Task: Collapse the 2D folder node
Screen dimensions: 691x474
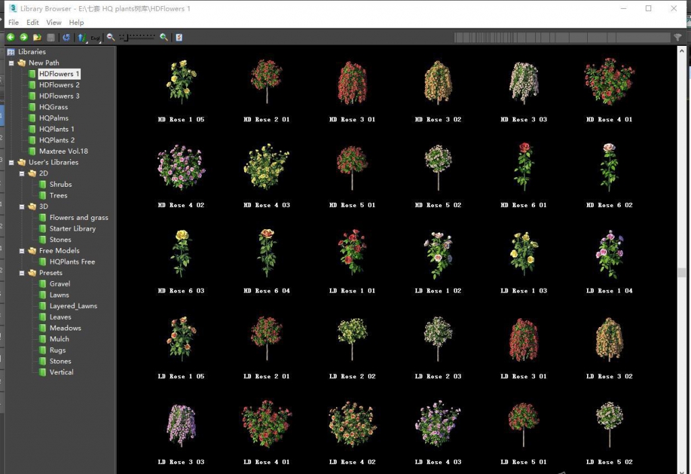Action: (22, 173)
